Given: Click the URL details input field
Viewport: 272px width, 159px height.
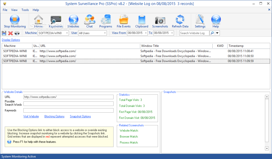Looking at the screenshot, I should click(68, 97).
